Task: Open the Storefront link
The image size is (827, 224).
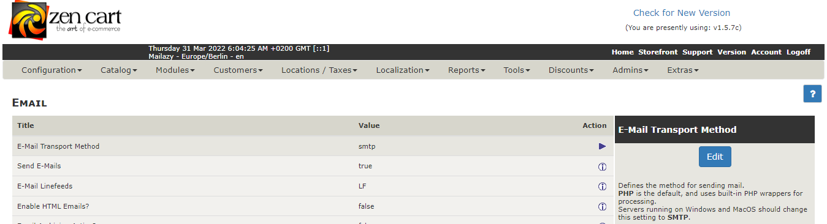Action: pos(658,53)
